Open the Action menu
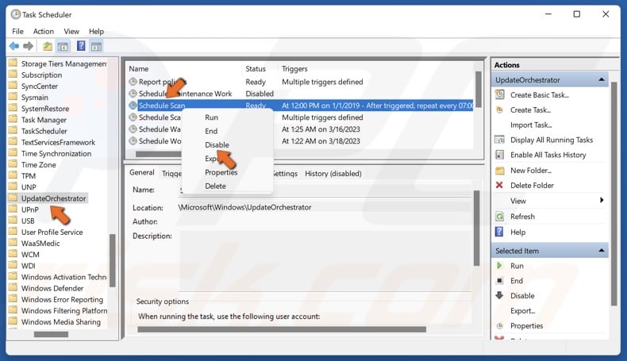The image size is (627, 361). pyautogui.click(x=43, y=31)
